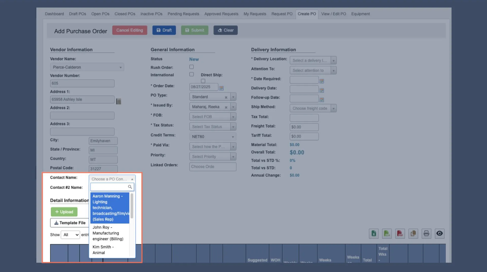Open the Credit Terms NET60 dropdown
The width and height of the screenshot is (487, 272).
click(213, 137)
